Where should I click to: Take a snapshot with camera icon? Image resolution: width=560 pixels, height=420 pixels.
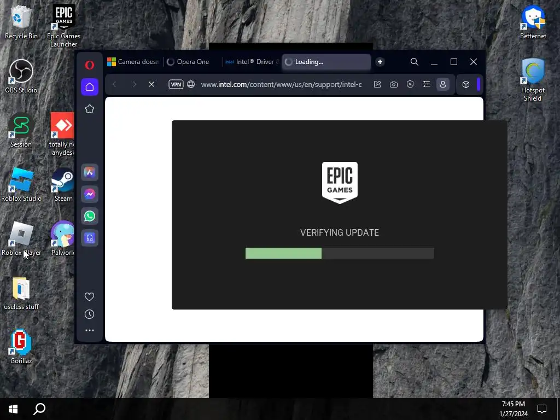click(394, 84)
